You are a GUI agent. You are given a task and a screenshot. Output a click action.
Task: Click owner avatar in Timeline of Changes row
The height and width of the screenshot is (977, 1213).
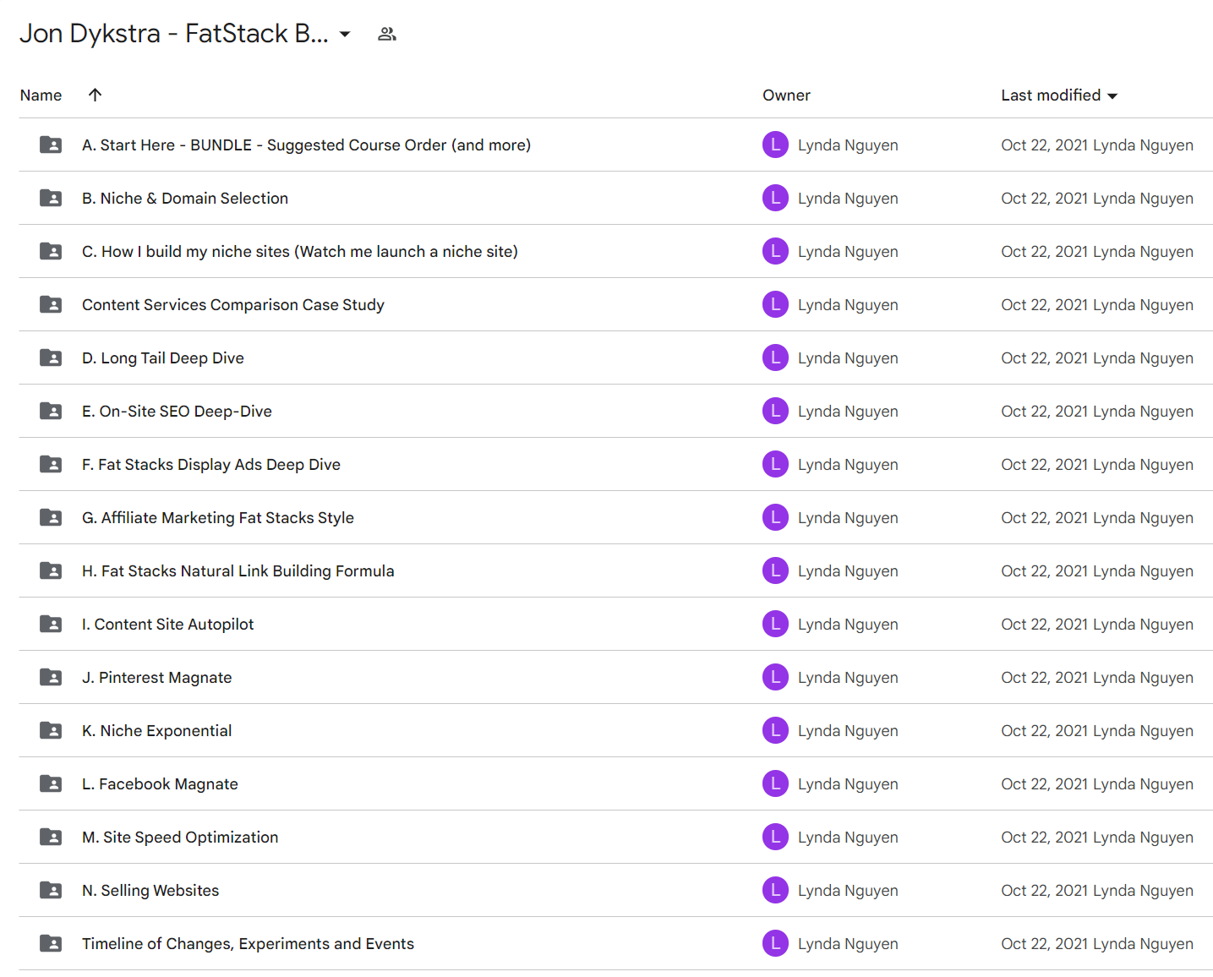tap(775, 943)
